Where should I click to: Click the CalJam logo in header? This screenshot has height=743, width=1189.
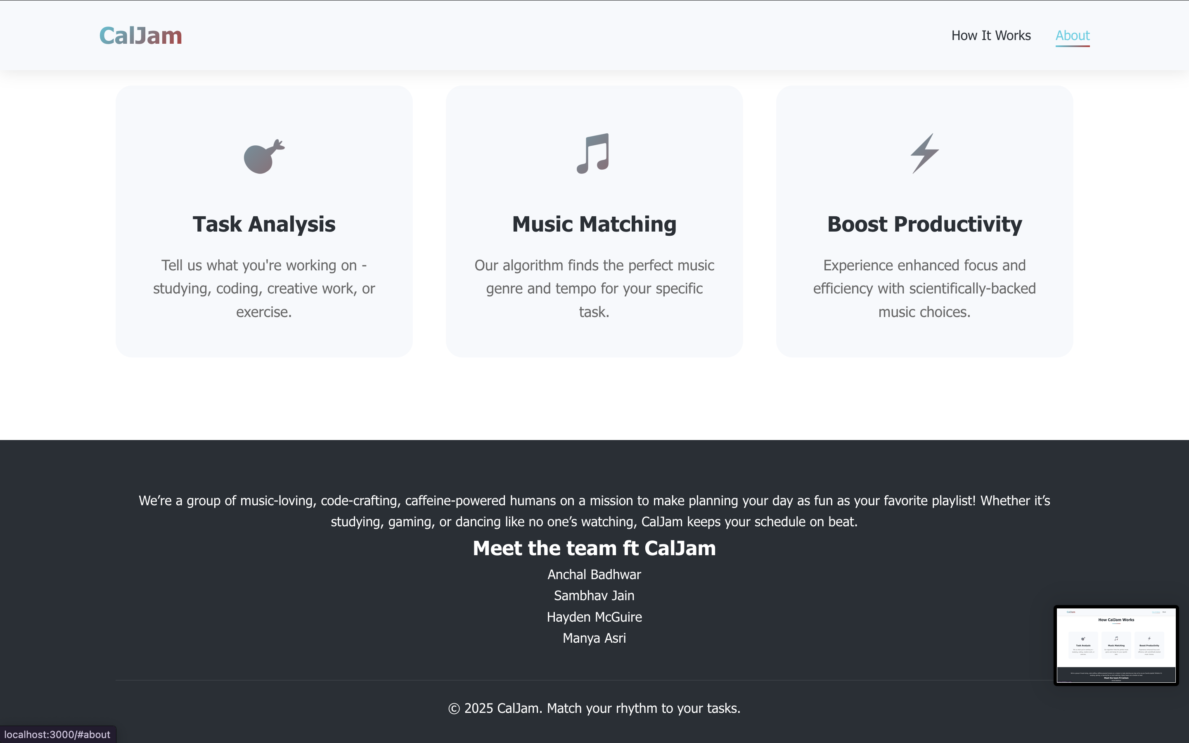tap(140, 36)
